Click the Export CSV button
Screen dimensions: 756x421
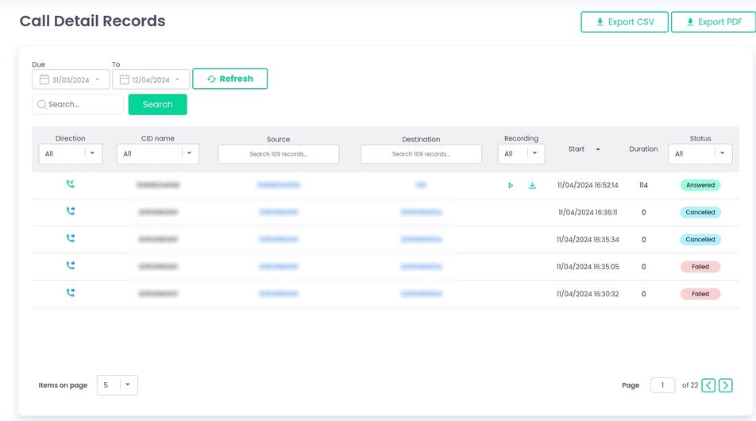[x=624, y=22]
